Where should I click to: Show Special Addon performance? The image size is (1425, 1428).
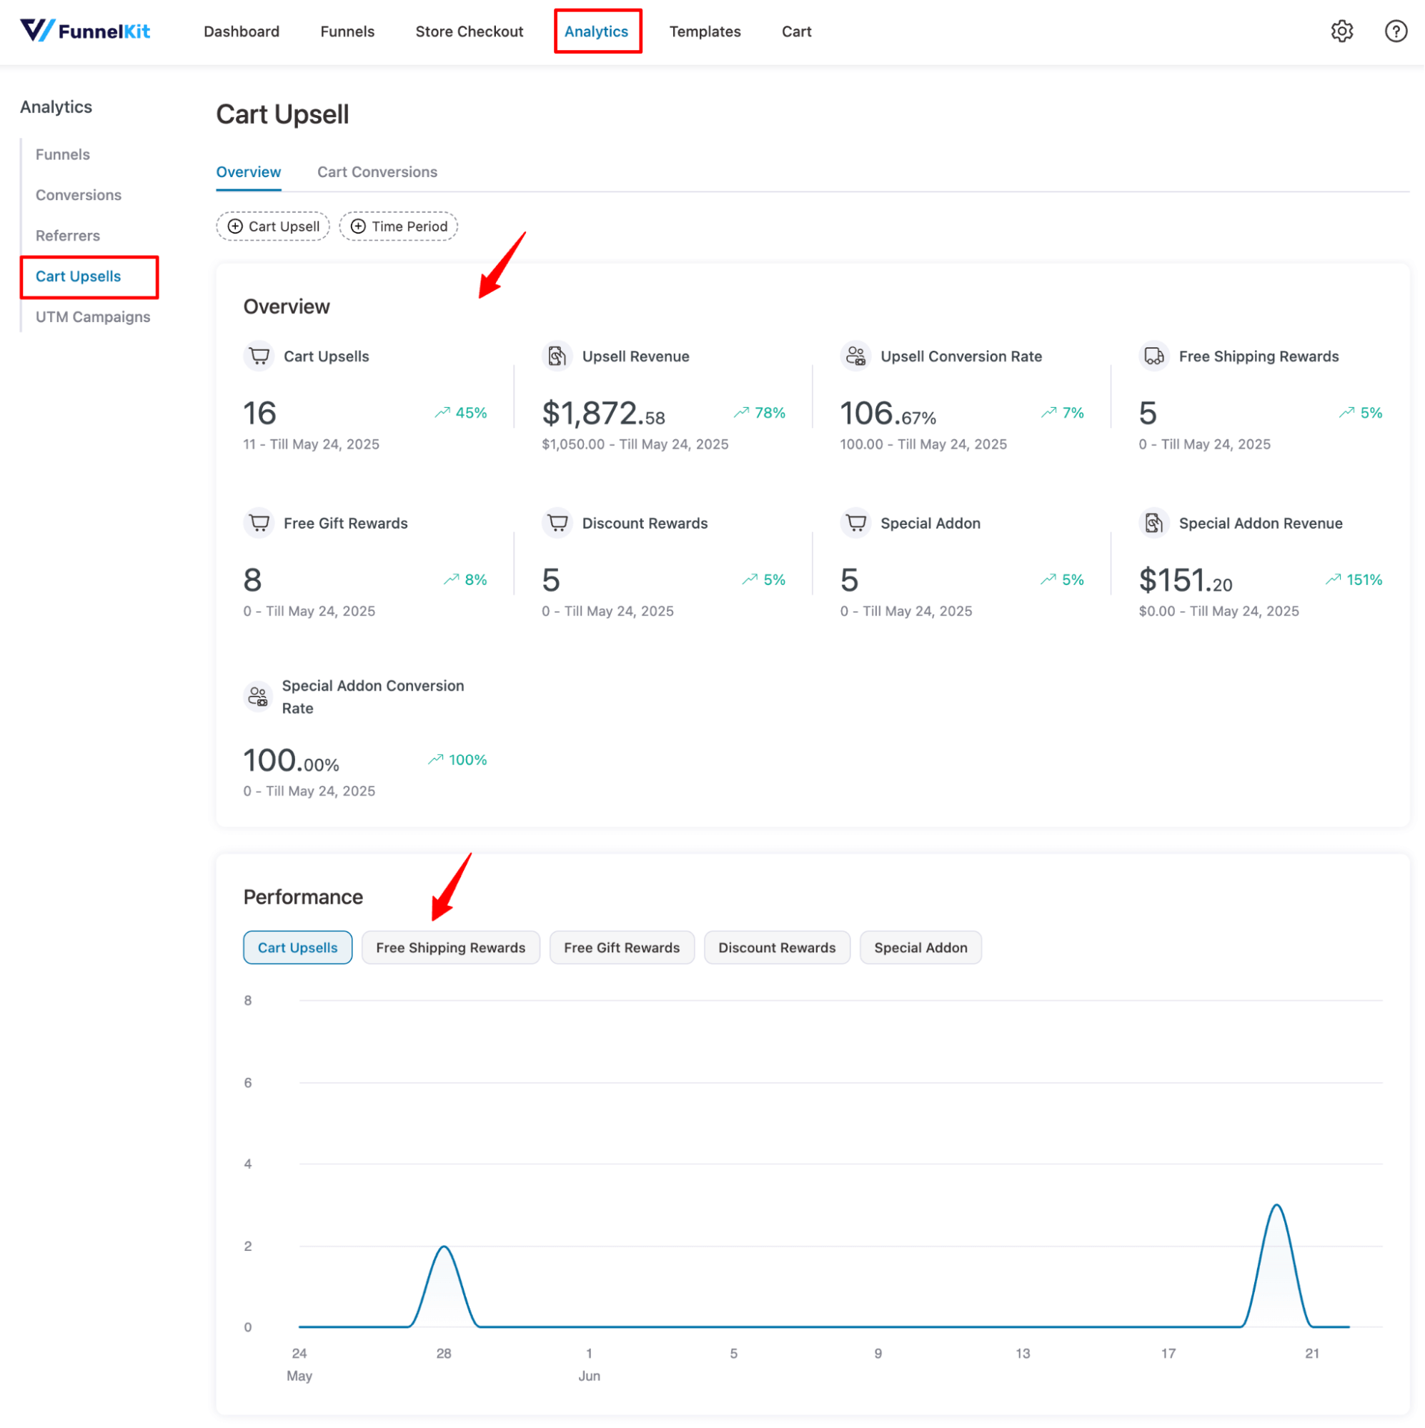click(920, 947)
